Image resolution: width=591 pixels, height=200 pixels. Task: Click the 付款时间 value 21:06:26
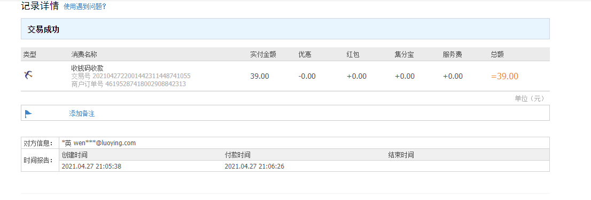[x=254, y=166]
